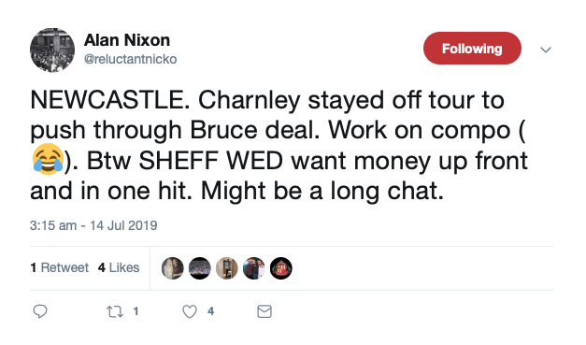586x345 pixels.
Task: Open liker avatar of person in a doorway
Action: (227, 268)
